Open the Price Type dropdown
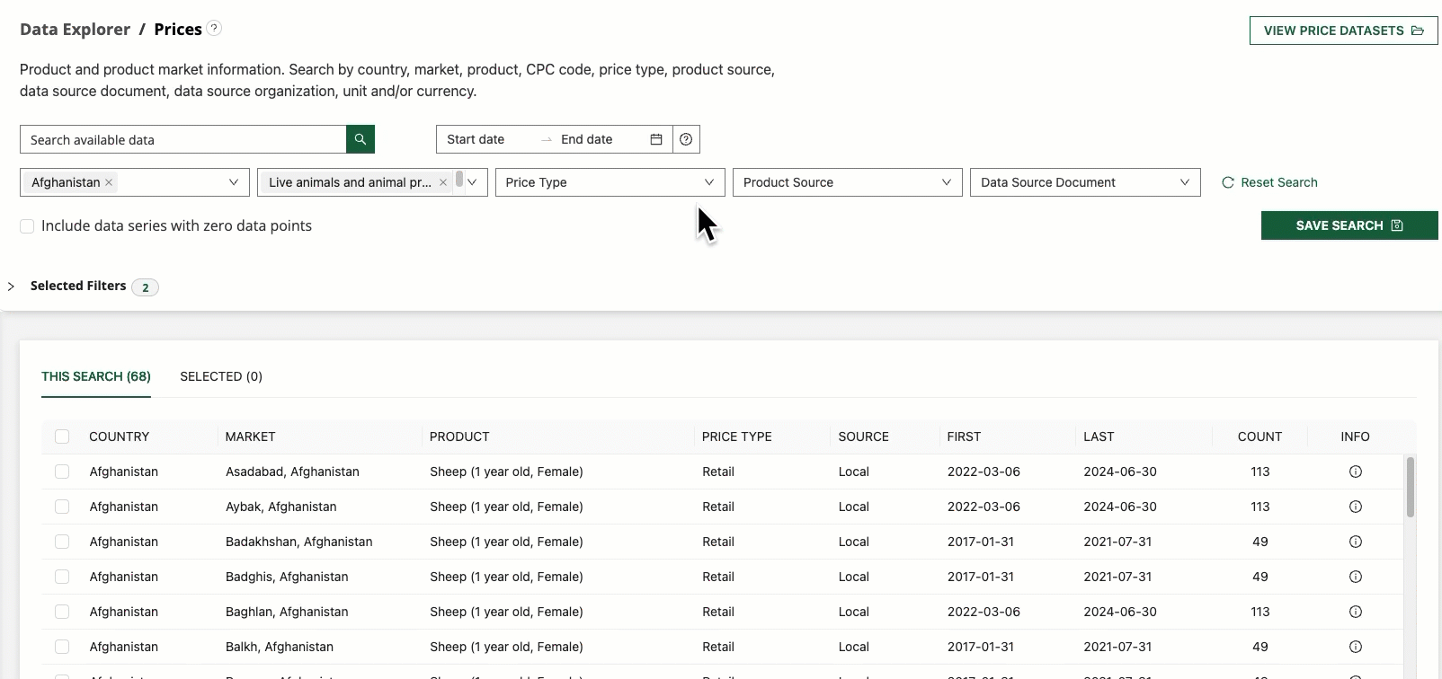Screen dimensions: 1442x679 [610, 182]
